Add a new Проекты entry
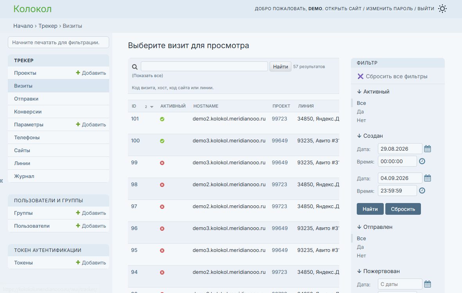Viewport: 462px width, 293px height. coord(91,73)
